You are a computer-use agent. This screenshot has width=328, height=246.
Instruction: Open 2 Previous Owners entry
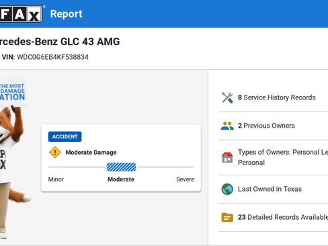click(274, 126)
